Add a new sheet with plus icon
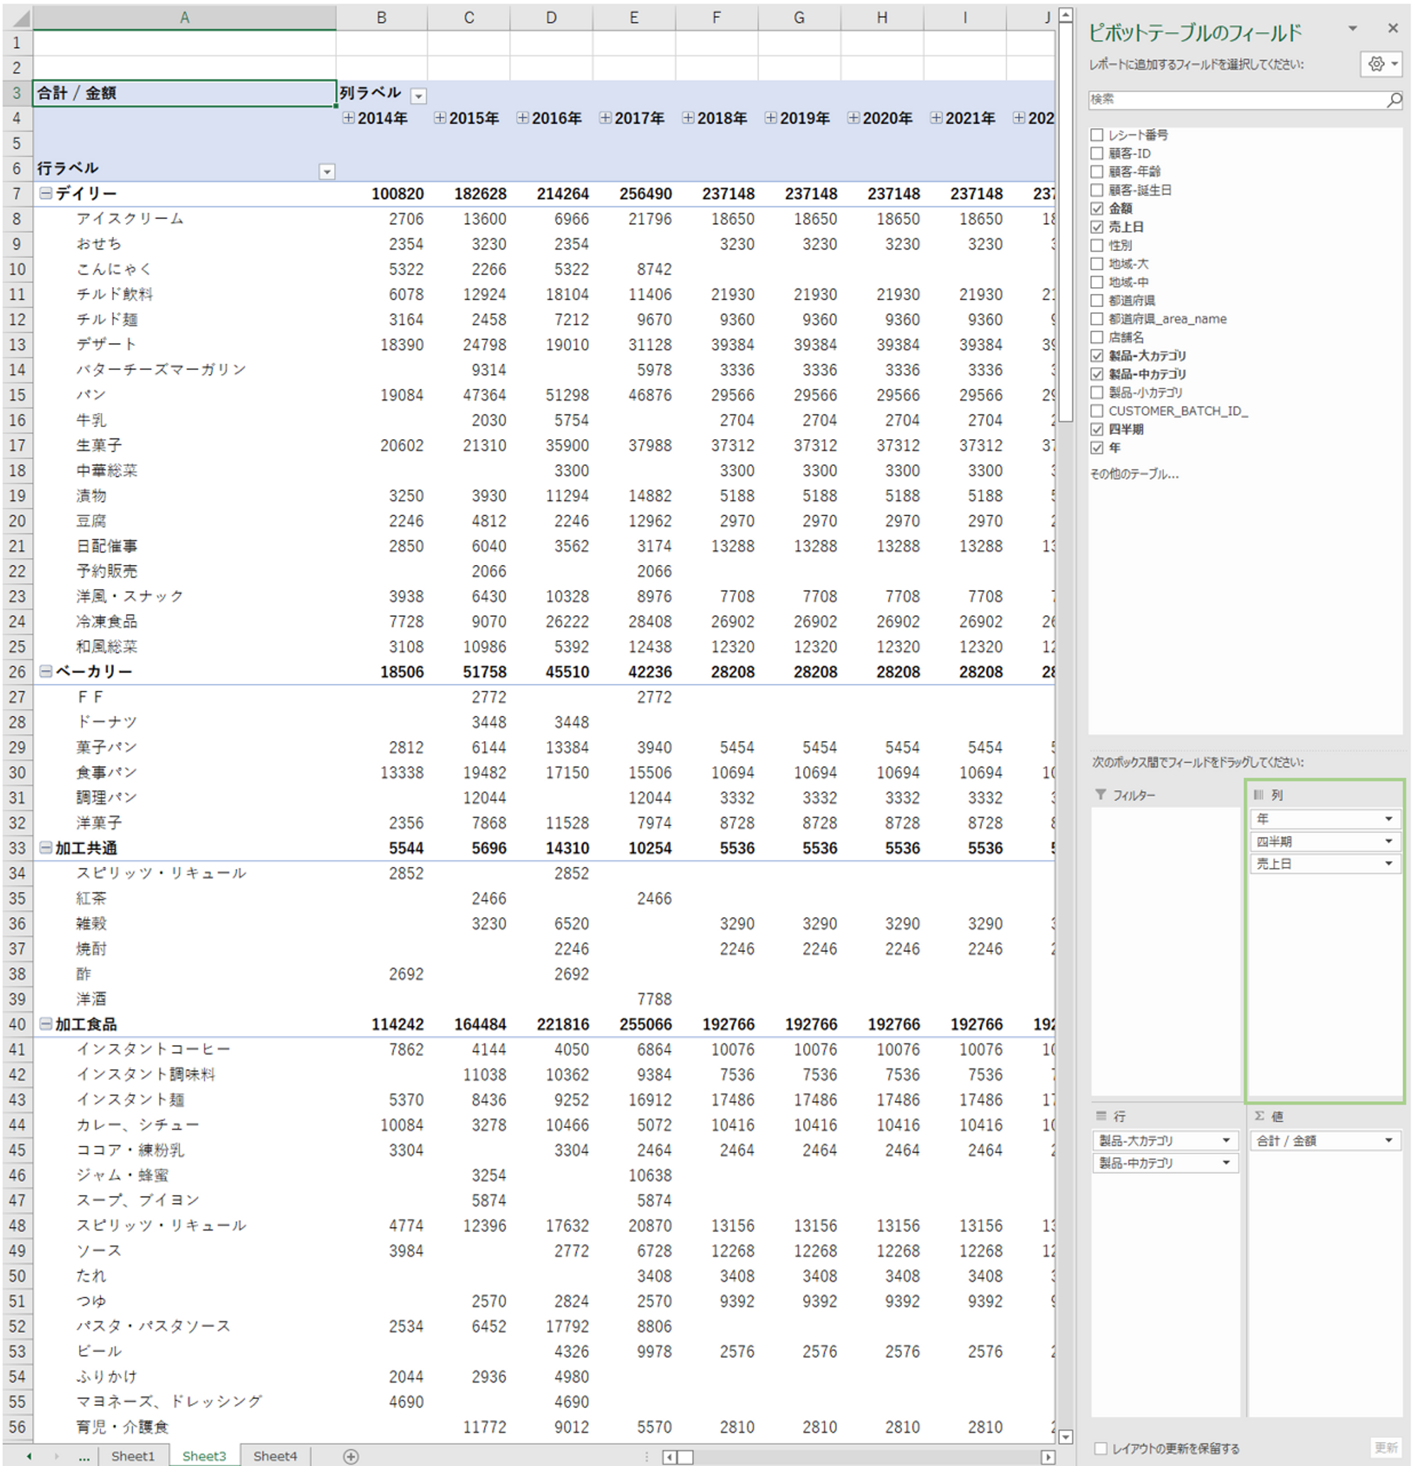The image size is (1415, 1466). pos(351,1456)
